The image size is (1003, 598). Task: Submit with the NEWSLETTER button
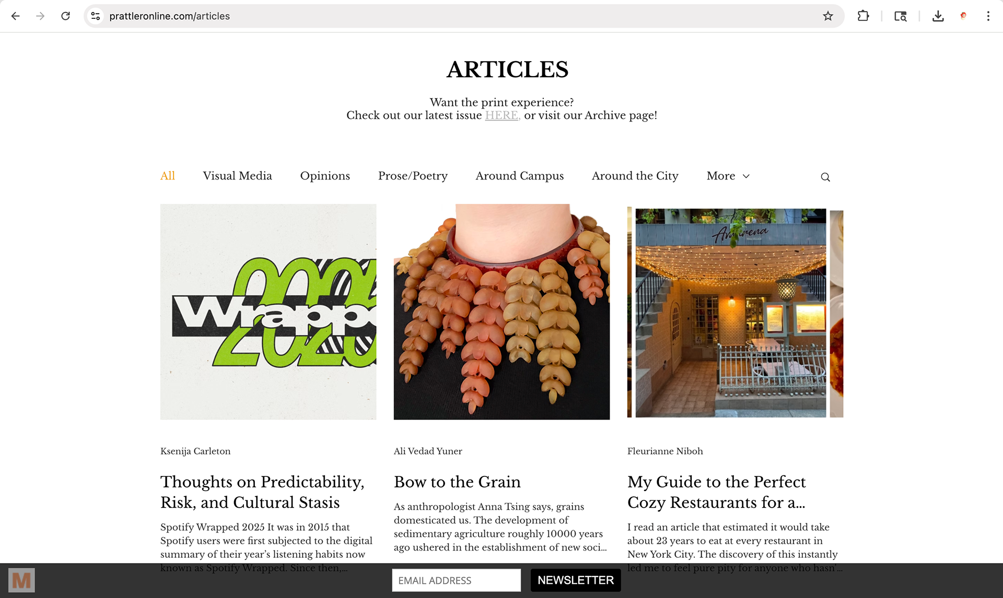tap(576, 580)
